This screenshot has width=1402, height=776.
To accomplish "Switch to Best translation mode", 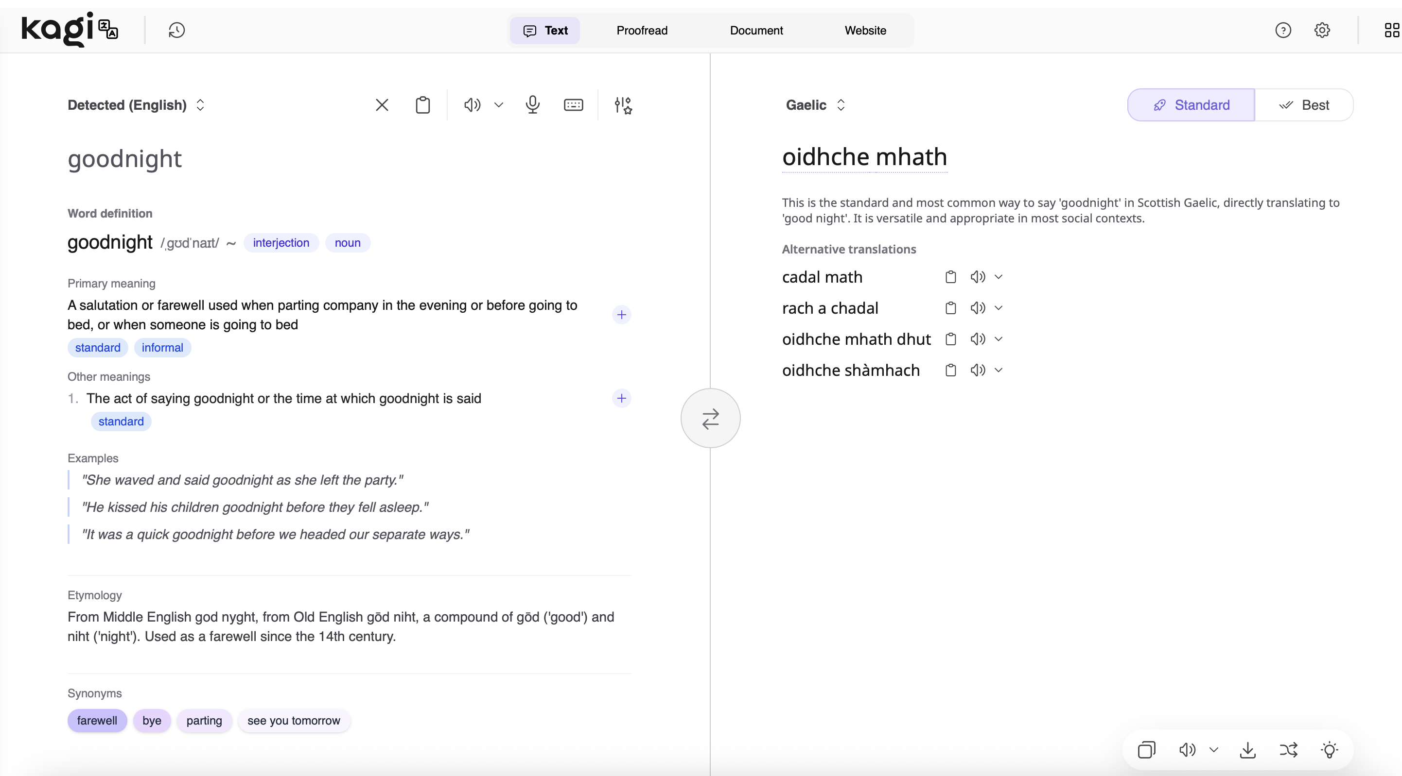I will (1304, 105).
